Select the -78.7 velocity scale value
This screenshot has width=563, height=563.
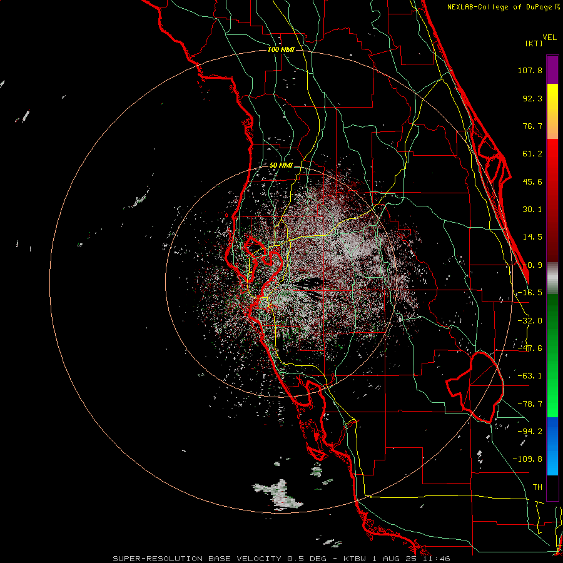(x=530, y=404)
